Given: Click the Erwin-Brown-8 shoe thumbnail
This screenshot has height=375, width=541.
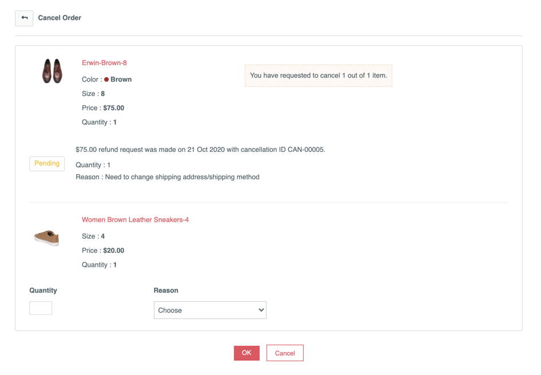Looking at the screenshot, I should pos(52,71).
